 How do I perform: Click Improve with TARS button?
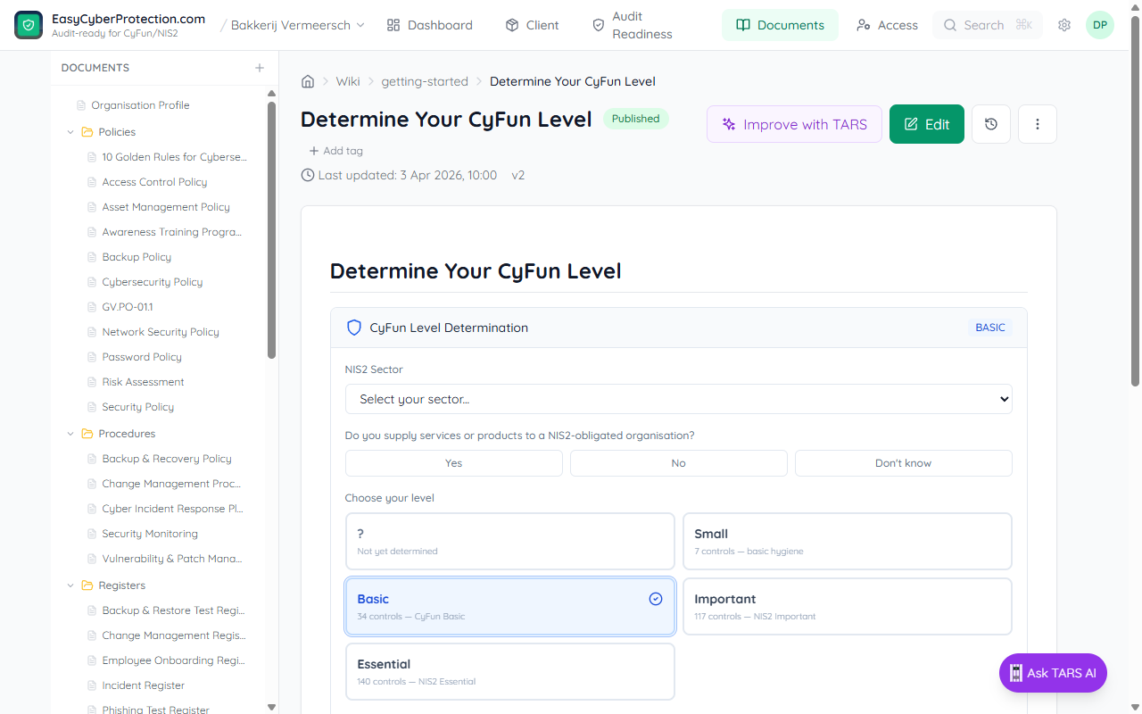click(x=794, y=124)
